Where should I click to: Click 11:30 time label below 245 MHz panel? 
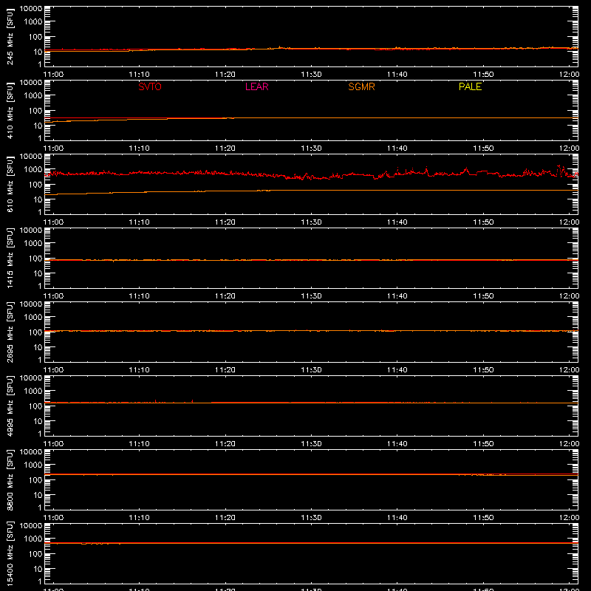pos(311,75)
